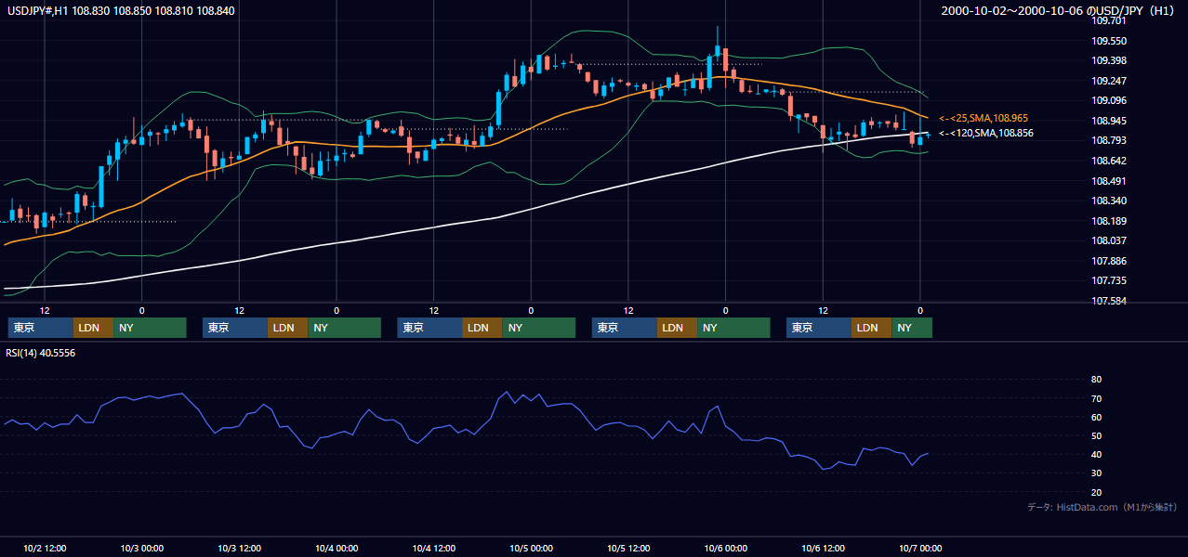The width and height of the screenshot is (1188, 557).
Task: Select the 109.398 price level
Action: (x=1108, y=60)
